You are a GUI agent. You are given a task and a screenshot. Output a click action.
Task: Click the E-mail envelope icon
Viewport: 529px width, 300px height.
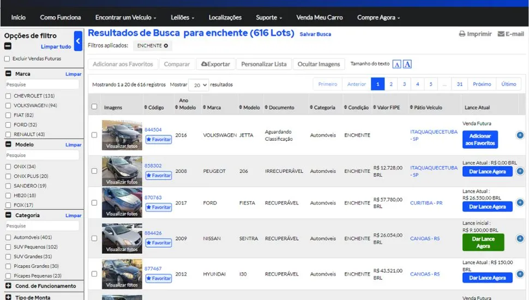click(x=501, y=34)
